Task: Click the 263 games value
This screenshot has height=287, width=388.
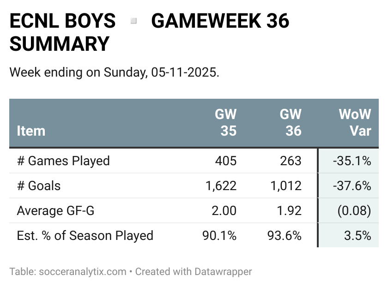Action: tap(291, 161)
